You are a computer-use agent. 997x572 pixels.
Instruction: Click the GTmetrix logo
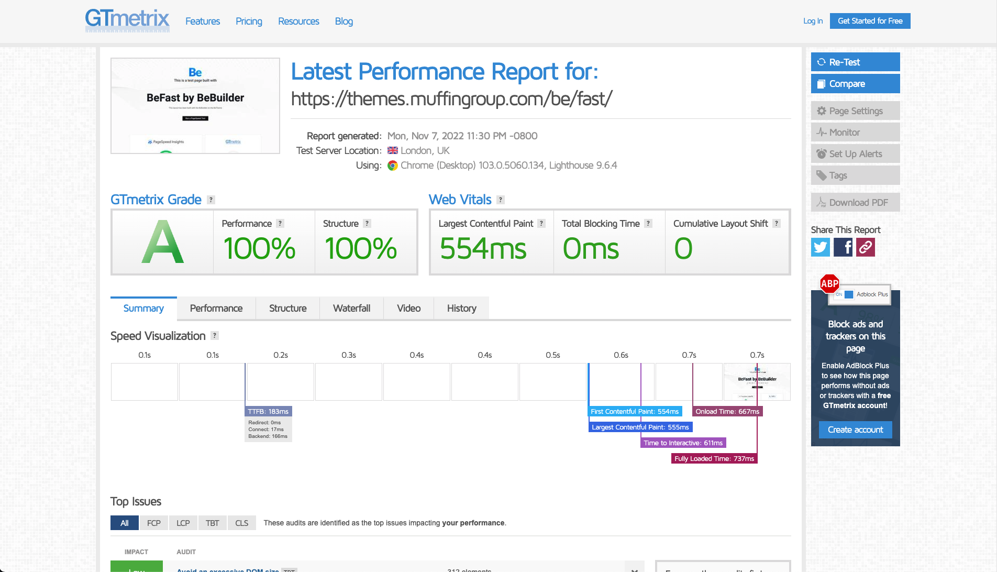(x=127, y=21)
